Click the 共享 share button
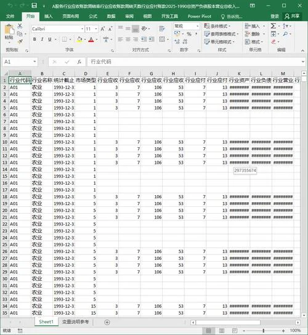Image resolution: width=308 pixels, height=335 pixels. [x=293, y=16]
